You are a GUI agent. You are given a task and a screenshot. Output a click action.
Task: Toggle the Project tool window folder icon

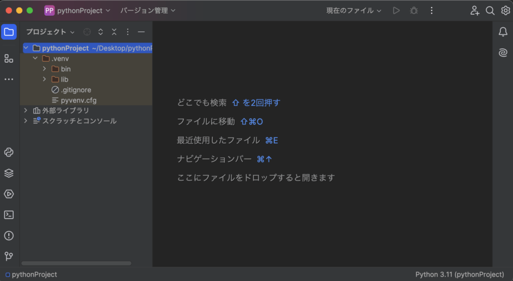(9, 32)
